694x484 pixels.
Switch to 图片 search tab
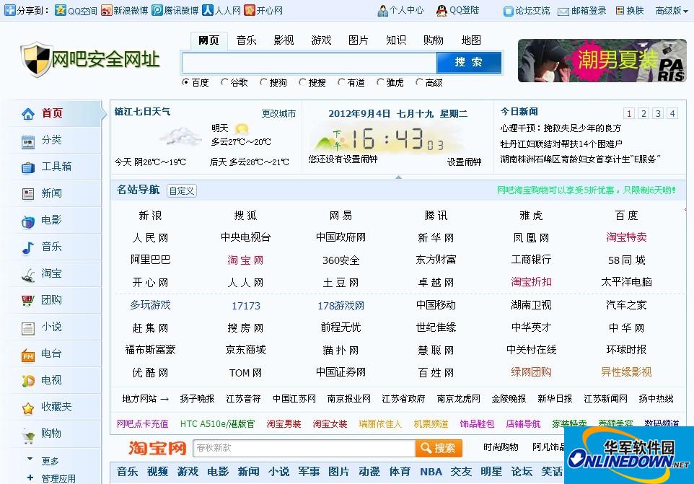click(x=359, y=40)
